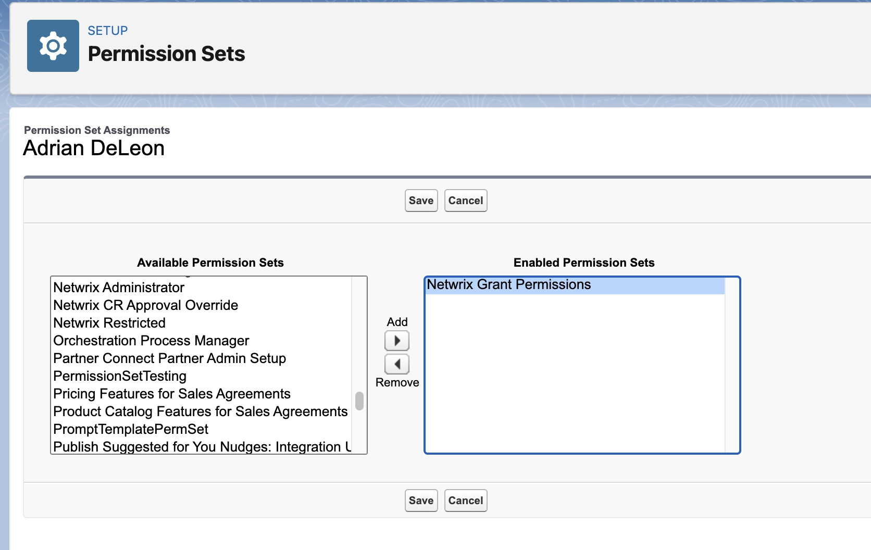The image size is (871, 550).
Task: Click the bottom Save button
Action: click(x=421, y=501)
